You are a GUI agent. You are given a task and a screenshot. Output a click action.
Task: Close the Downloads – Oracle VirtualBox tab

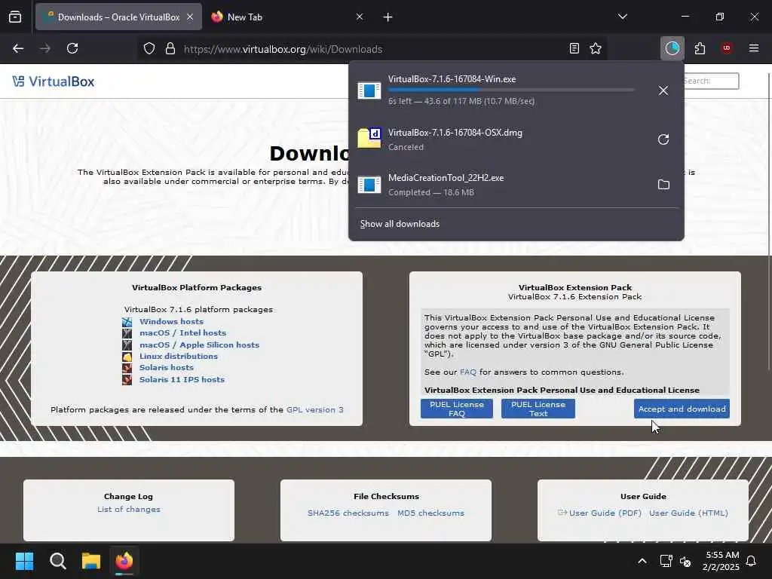click(x=190, y=17)
